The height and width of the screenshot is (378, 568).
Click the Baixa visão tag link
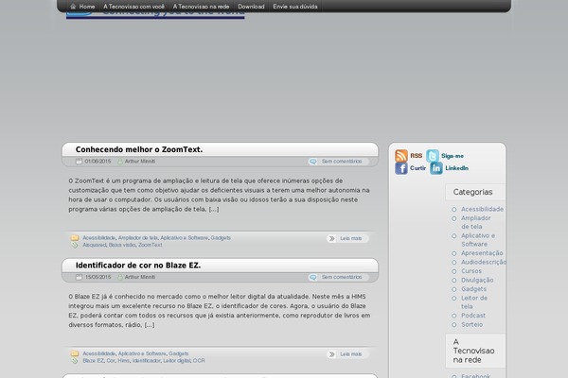tap(122, 245)
